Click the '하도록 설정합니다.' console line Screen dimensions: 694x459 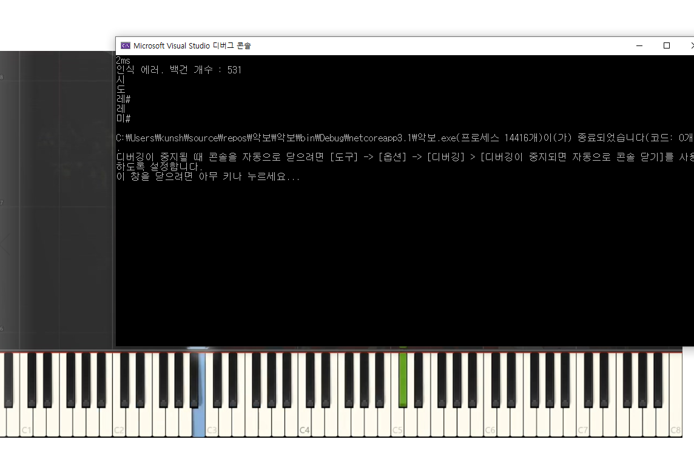(x=160, y=167)
